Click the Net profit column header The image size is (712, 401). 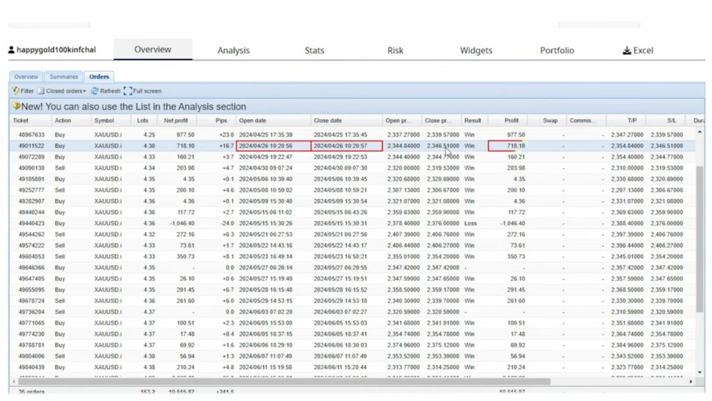[x=175, y=120]
